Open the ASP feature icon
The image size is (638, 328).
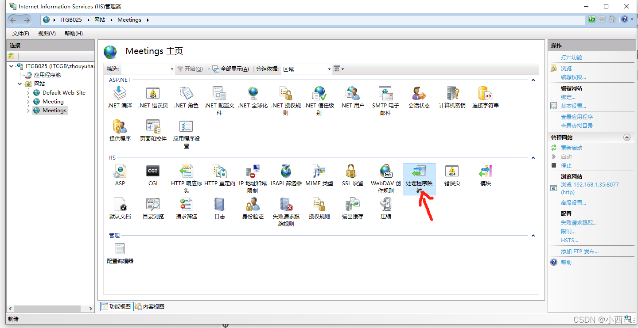(x=120, y=175)
